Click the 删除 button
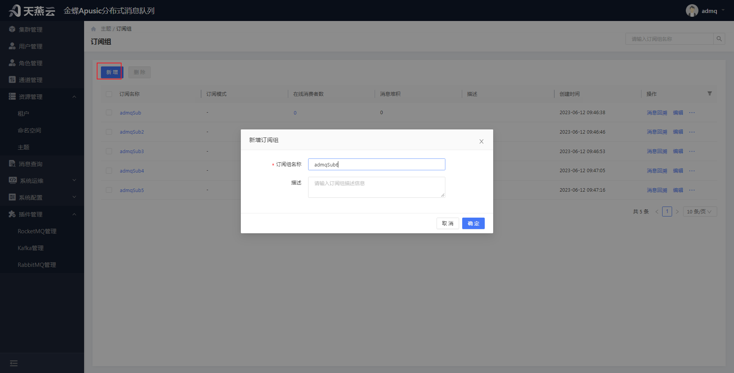734x373 pixels. [x=140, y=72]
